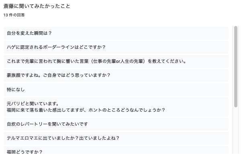
Task: Select the '豪族顔ですよね' response
Action: pos(116,75)
